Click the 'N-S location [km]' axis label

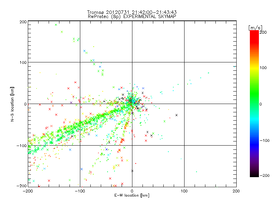point(12,104)
